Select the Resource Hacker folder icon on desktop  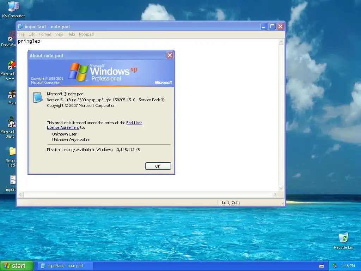11,157
